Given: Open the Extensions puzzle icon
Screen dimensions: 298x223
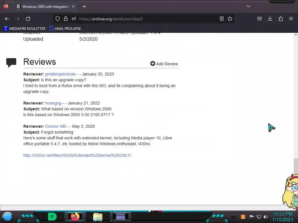Looking at the screenshot, I should [281, 19].
